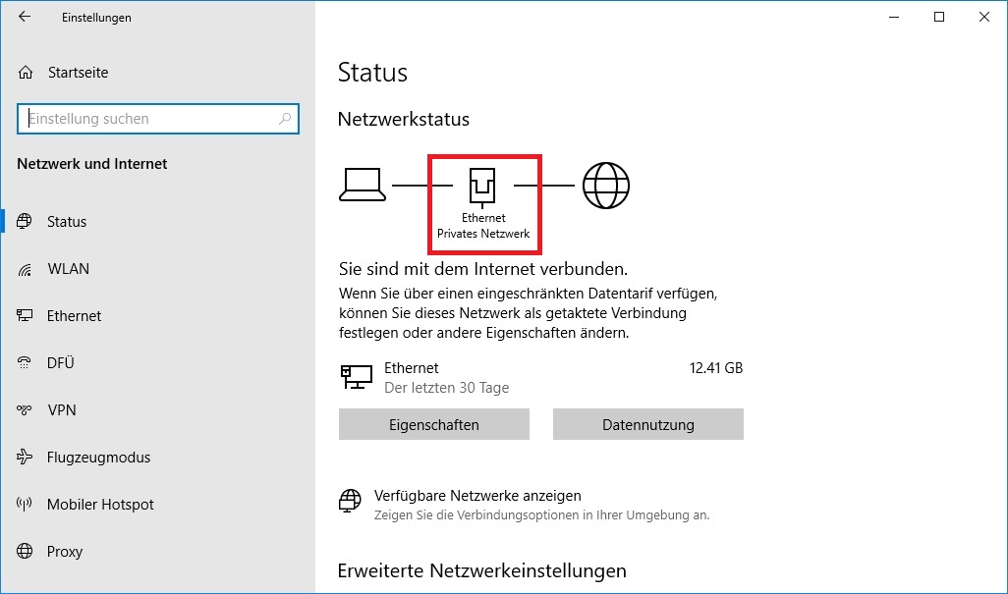Open the Startseite home icon
This screenshot has height=594, width=1008.
pyautogui.click(x=26, y=73)
